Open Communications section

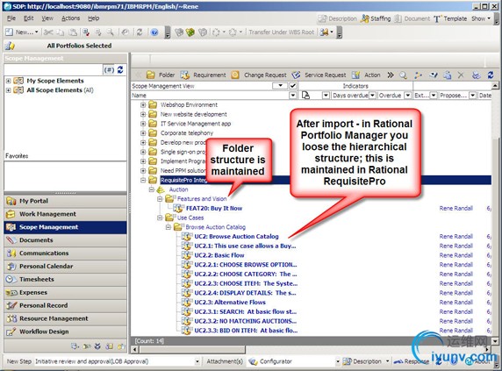[x=65, y=253]
